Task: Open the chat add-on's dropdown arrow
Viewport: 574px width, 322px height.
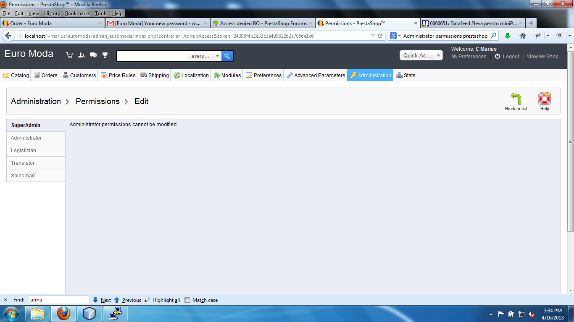Action: coord(569,36)
